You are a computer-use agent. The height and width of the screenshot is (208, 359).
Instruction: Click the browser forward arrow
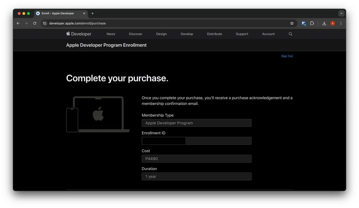coord(26,23)
